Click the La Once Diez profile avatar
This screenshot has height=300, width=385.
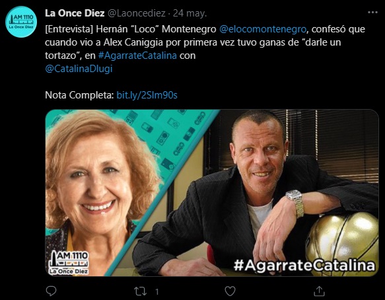point(21,22)
